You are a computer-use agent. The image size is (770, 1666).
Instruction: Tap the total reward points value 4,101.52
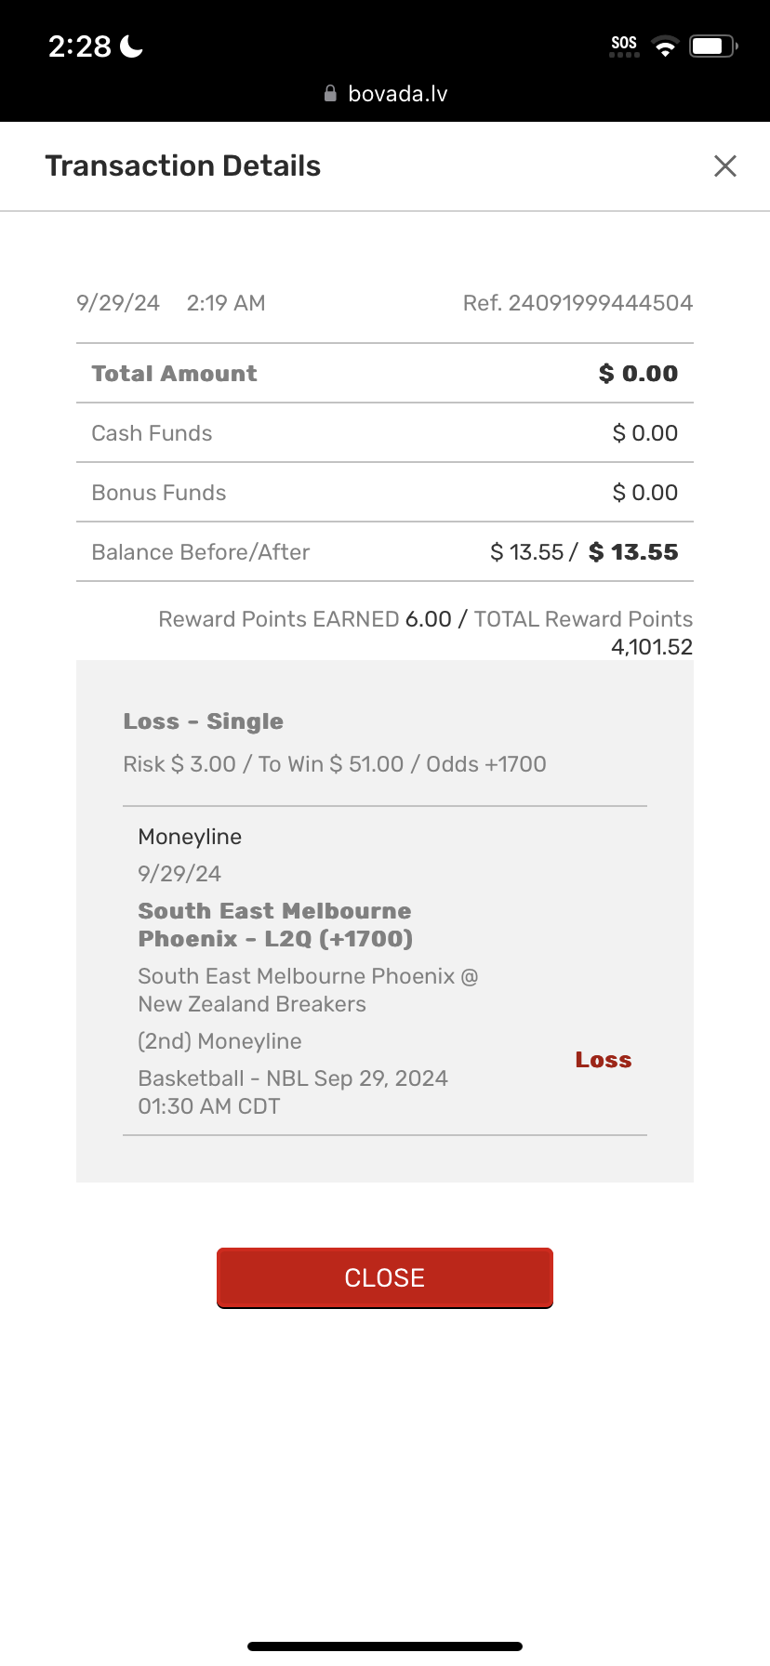651,647
